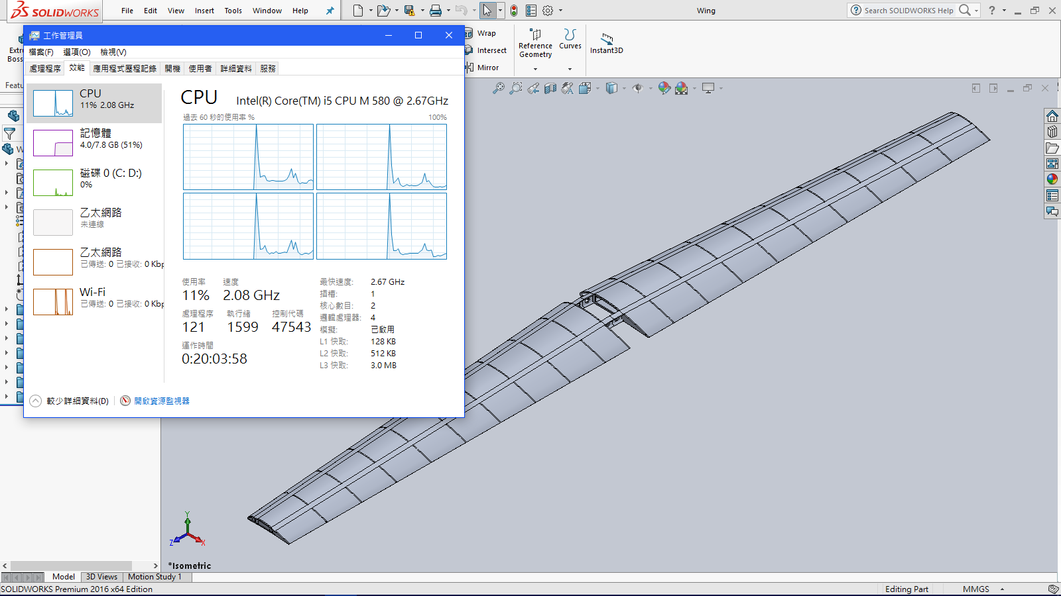Toggle the Instant3D button
The width and height of the screenshot is (1061, 596).
(606, 43)
